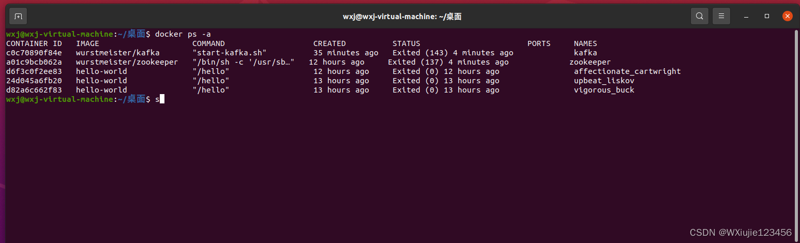Screen dimensions: 800x243
Task: Click the search magnifier icon
Action: coord(699,16)
